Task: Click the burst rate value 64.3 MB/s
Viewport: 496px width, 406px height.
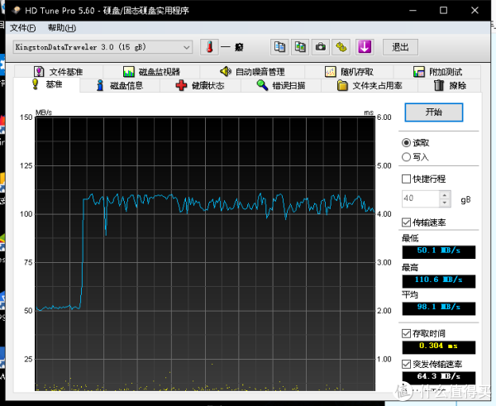Action: point(438,378)
